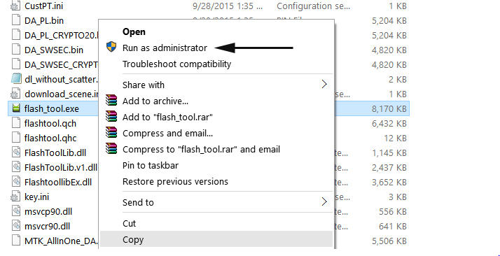Select the DA_PL.bin file name
Screen dimensions: 500x256
tap(43, 21)
